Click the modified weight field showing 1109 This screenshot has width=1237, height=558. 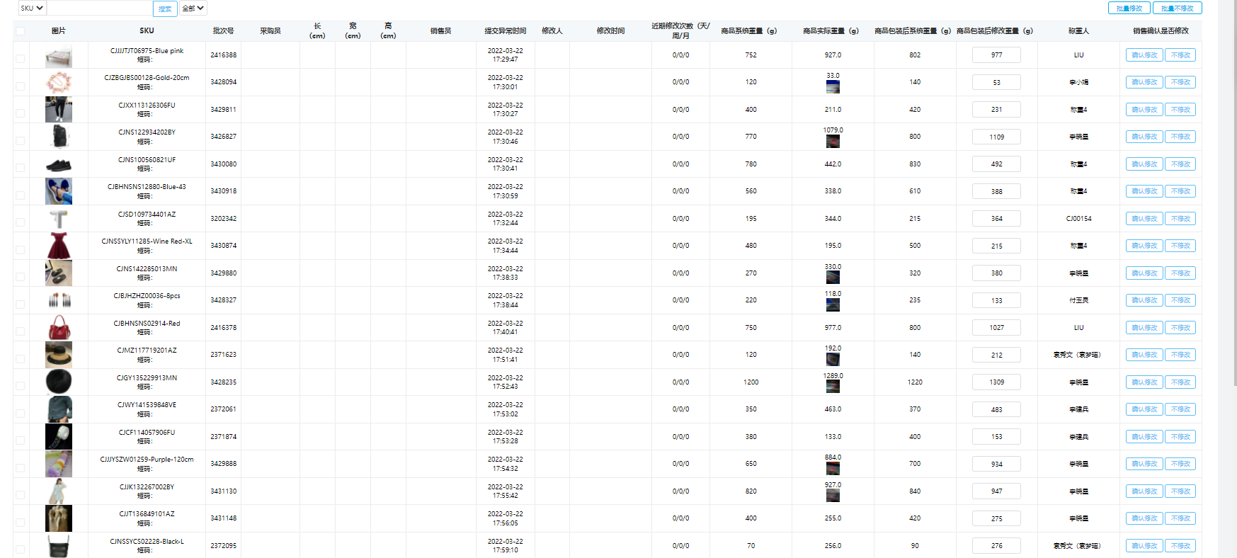pyautogui.click(x=996, y=137)
